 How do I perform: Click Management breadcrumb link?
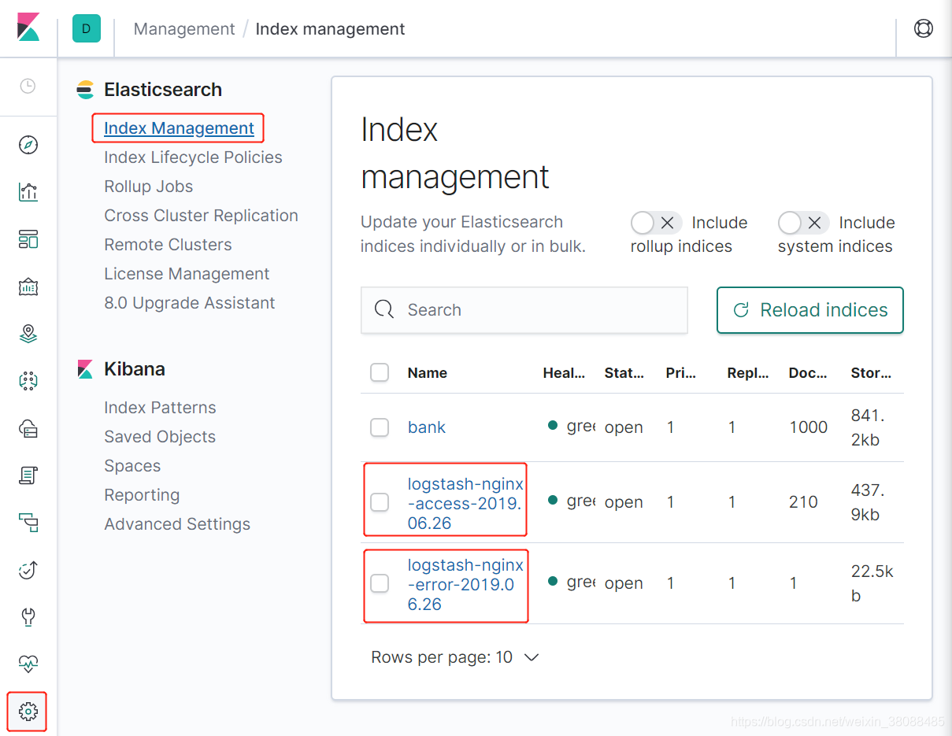pos(184,29)
